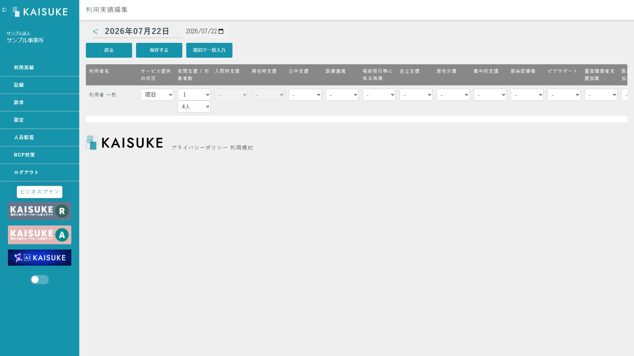Expand the 自立支援 dropdown
Image resolution: width=634 pixels, height=356 pixels.
[x=416, y=95]
